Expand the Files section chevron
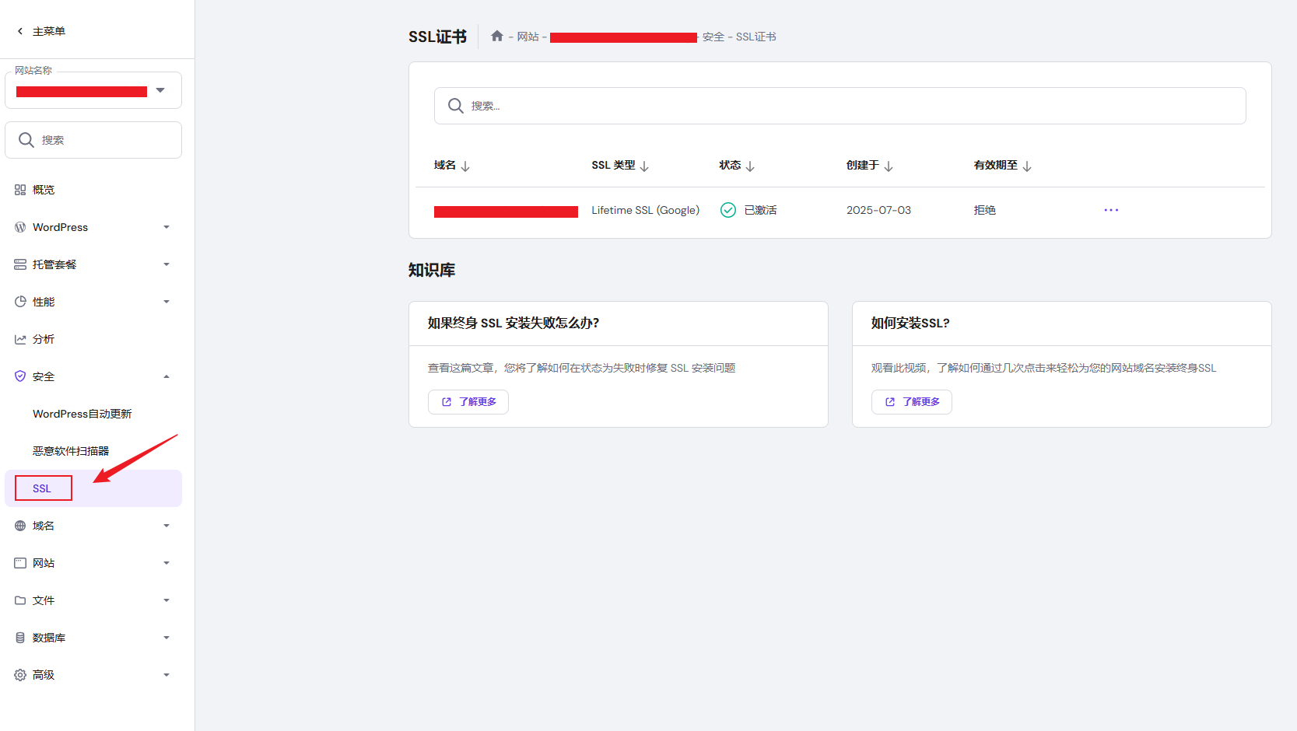Screen dimensions: 1297x731 pyautogui.click(x=167, y=600)
